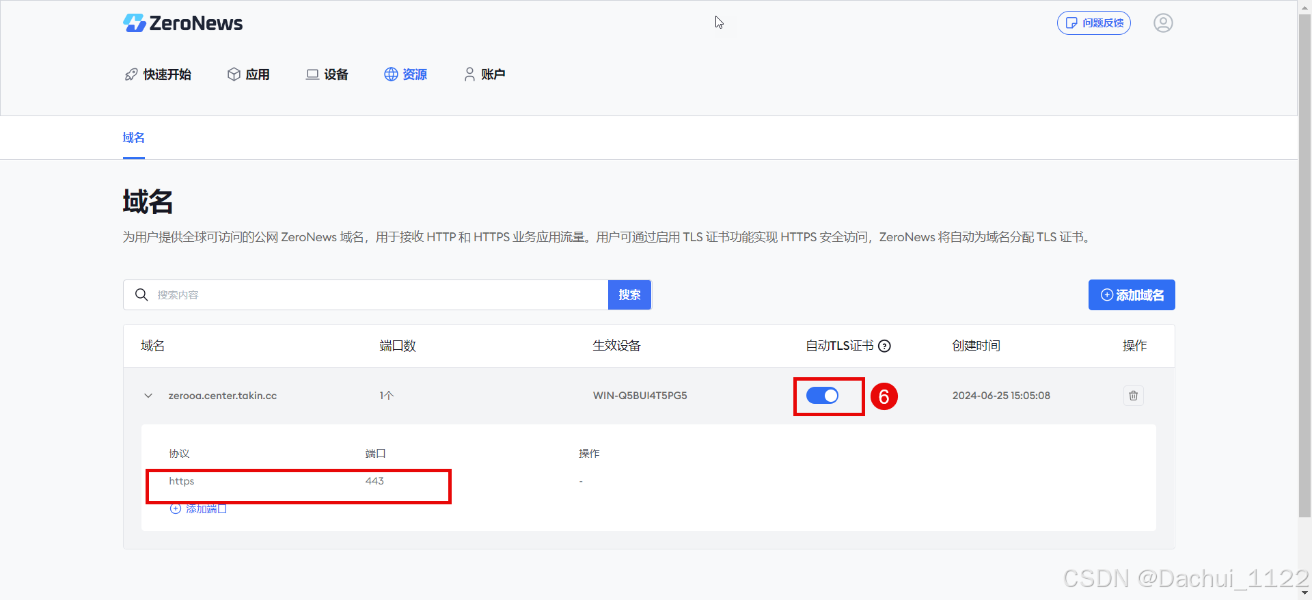The width and height of the screenshot is (1312, 600).
Task: Click the 问题反馈 feedback button
Action: pos(1093,23)
